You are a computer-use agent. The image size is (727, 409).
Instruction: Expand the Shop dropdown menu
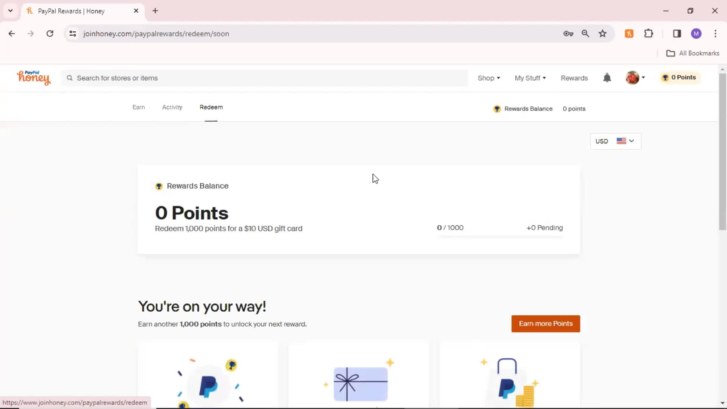click(488, 78)
